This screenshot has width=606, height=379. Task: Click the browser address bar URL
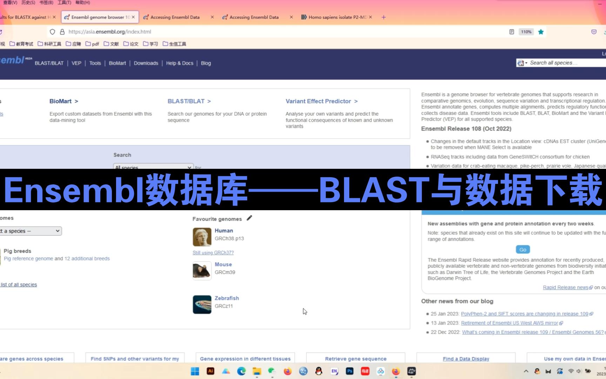click(x=110, y=32)
